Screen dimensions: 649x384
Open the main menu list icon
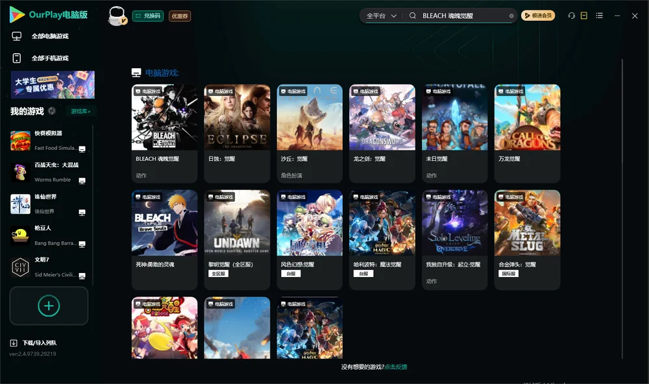599,16
